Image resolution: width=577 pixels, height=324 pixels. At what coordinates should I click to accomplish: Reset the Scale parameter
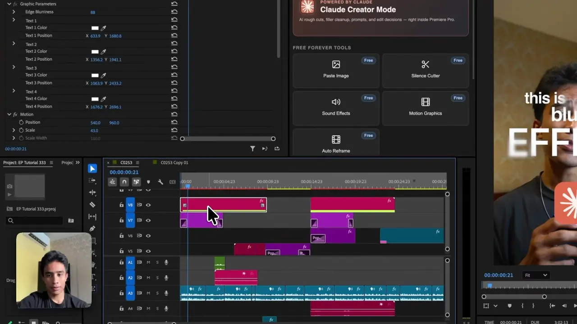point(174,130)
